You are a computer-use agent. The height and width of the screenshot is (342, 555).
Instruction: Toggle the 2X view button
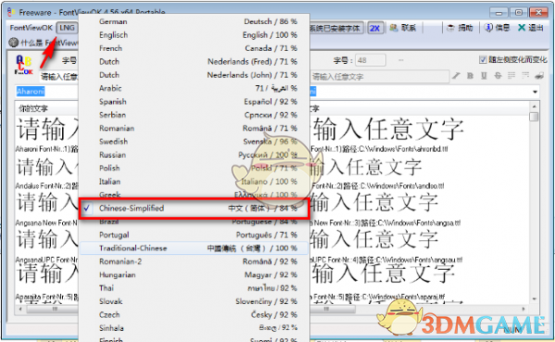pyautogui.click(x=375, y=28)
